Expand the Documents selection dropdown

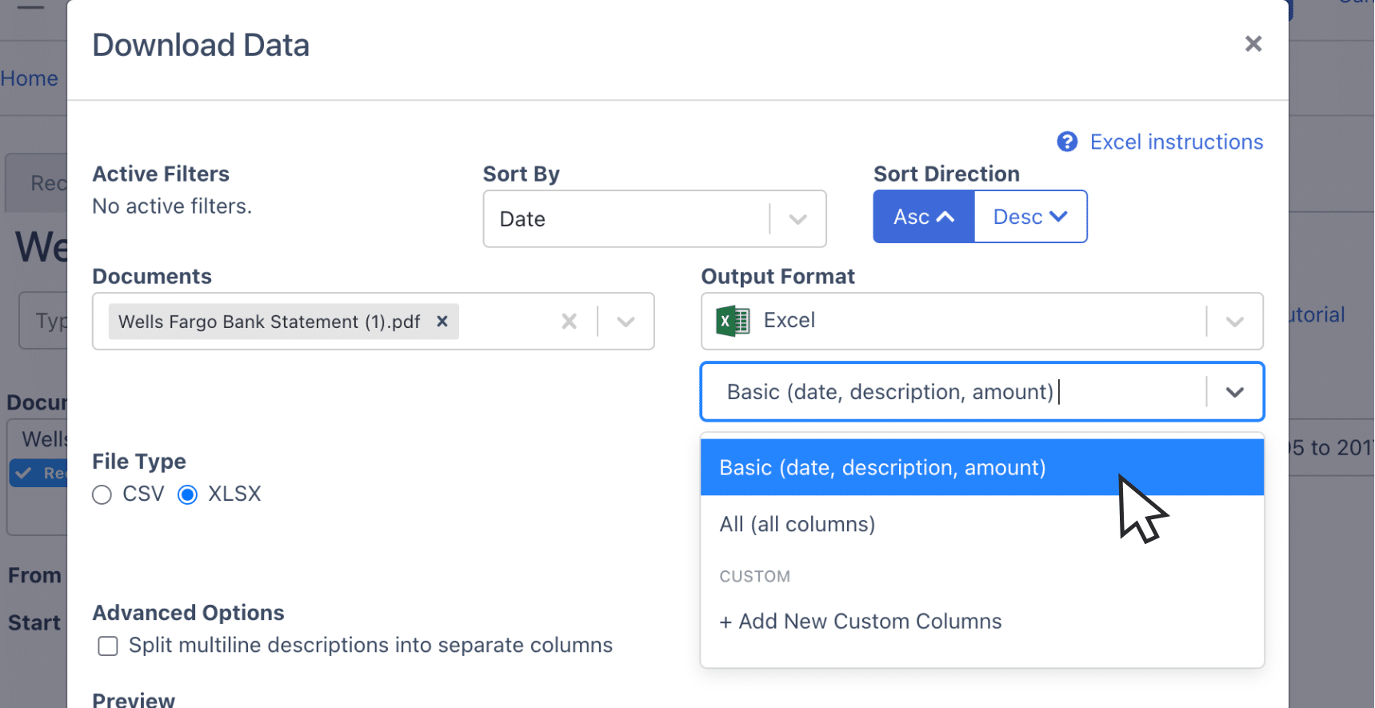tap(625, 321)
